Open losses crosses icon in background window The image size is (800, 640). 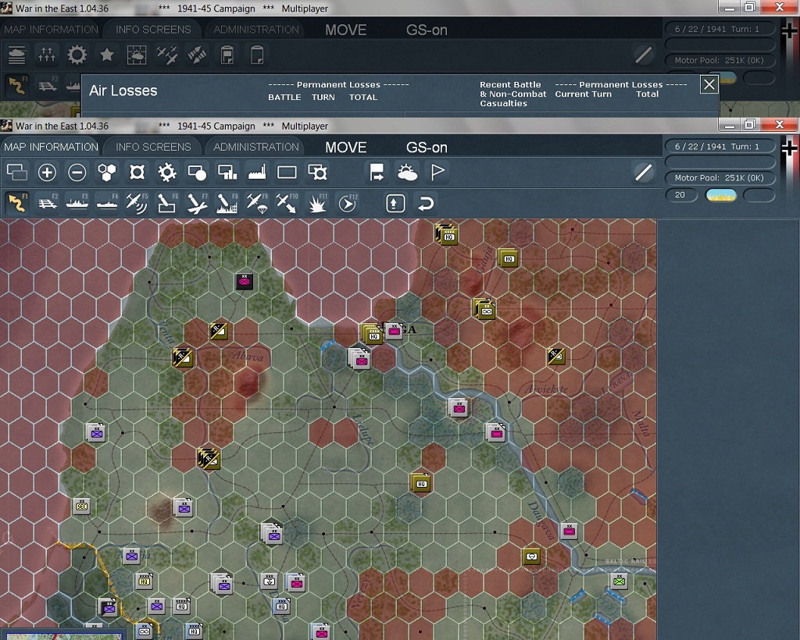(x=47, y=55)
